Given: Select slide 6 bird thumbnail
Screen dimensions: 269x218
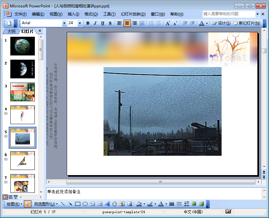Looking at the screenshot, I should (23, 161).
